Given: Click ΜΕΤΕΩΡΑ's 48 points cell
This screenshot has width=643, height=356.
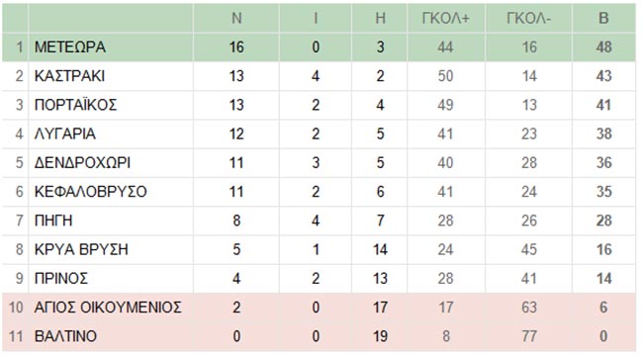Looking at the screenshot, I should [x=603, y=47].
